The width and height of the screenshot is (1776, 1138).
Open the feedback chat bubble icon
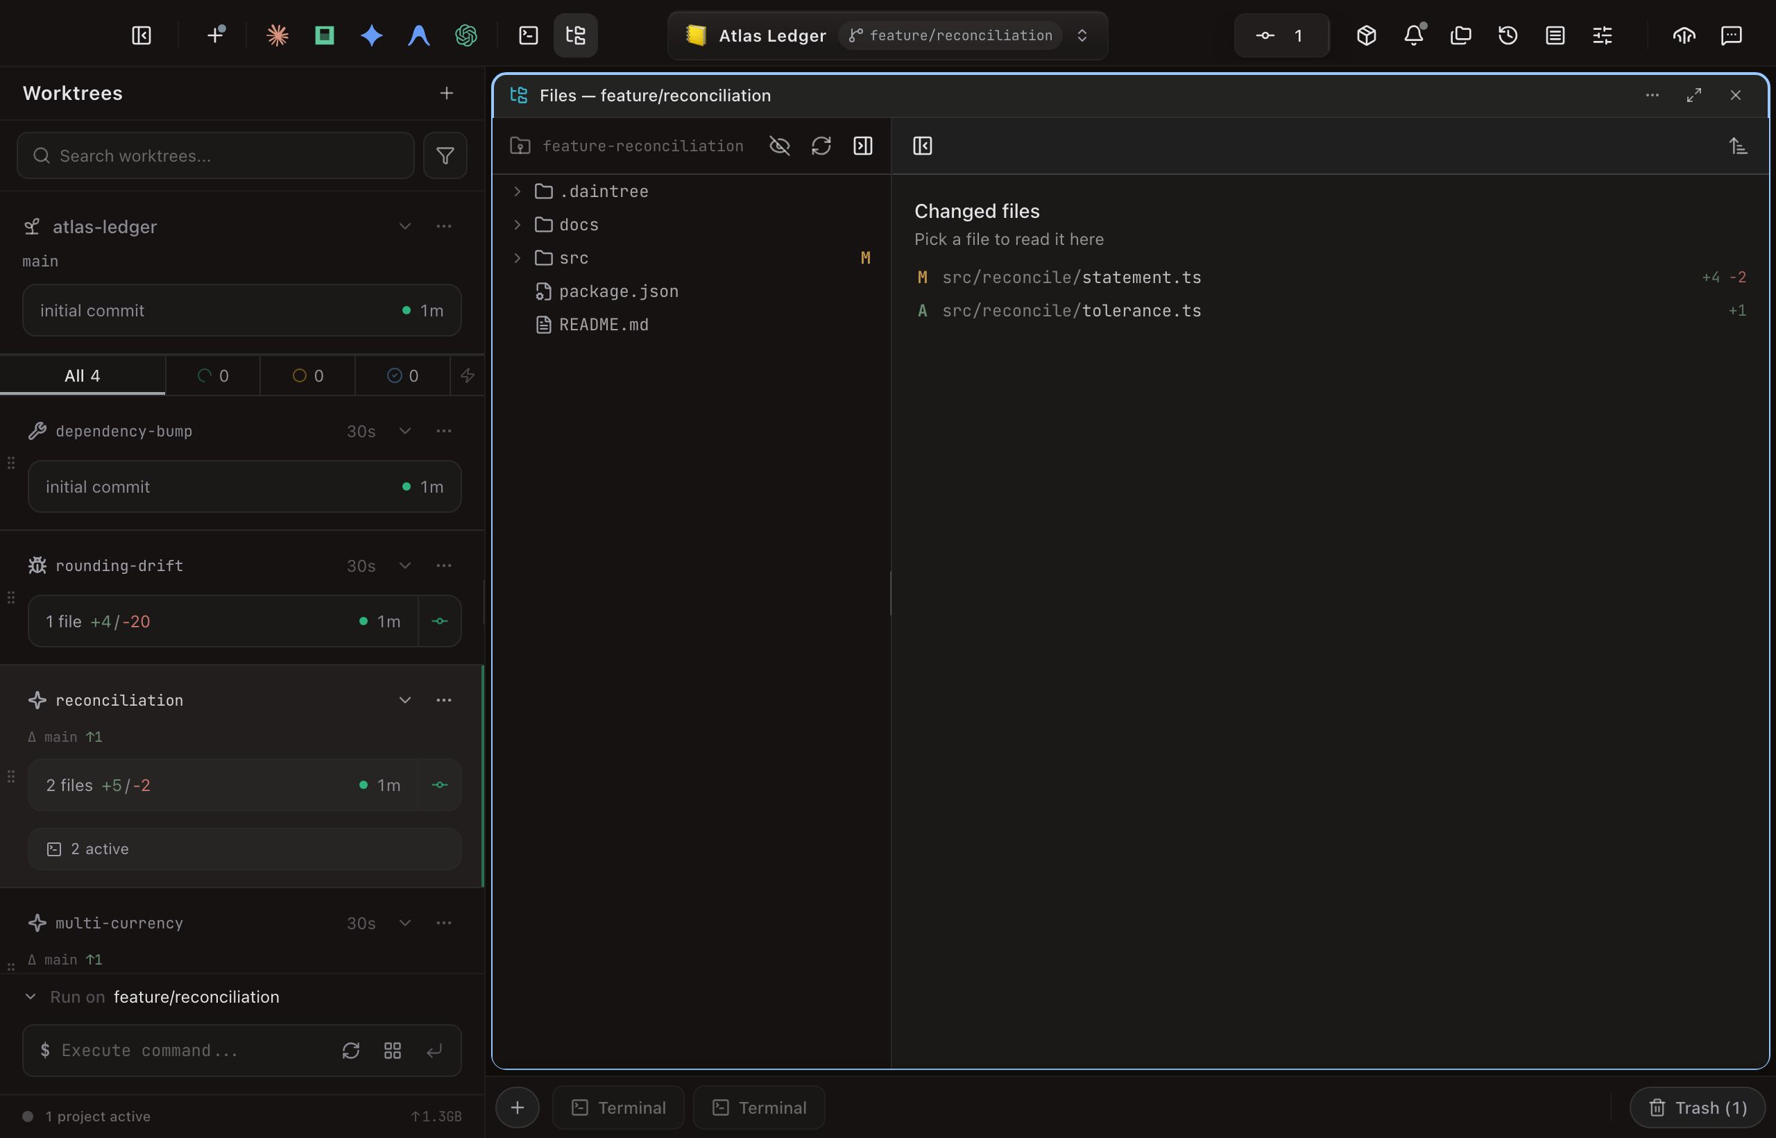[1731, 35]
